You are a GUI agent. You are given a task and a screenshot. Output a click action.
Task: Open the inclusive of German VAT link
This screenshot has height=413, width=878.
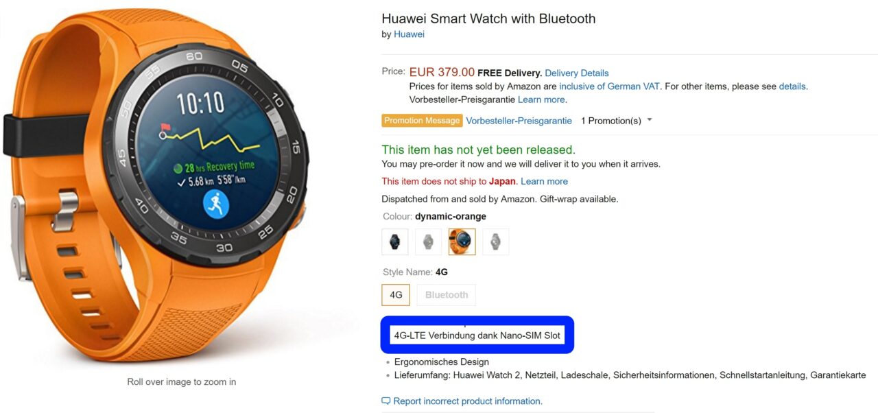609,86
